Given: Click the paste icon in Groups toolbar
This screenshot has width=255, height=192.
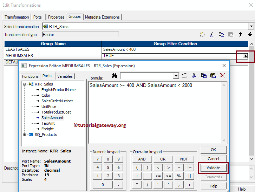Looking at the screenshot, I should [x=230, y=34].
